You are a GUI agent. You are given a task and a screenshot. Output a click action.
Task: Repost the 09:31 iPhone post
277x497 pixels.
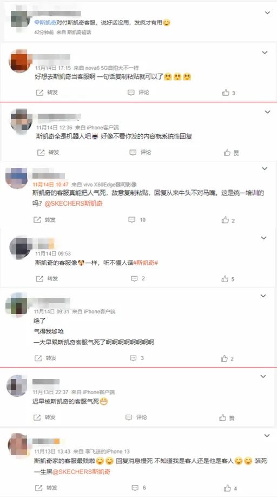tap(45, 358)
